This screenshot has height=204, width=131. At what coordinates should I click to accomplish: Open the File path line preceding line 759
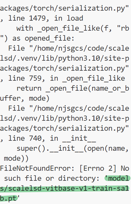[x=69, y=48]
